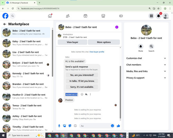Search within the conversation
Screen dimensions: 173x138
151,47
